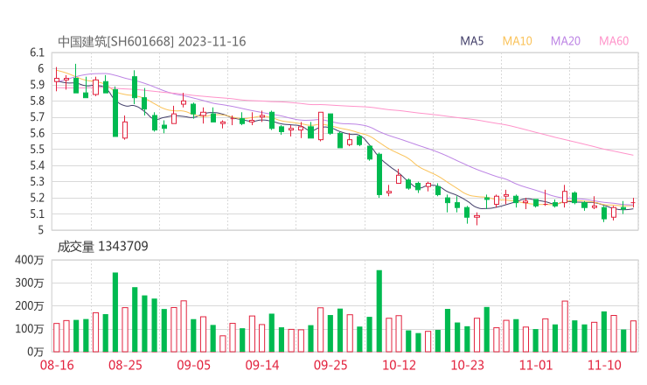Viewport: 647px width, 385px height.
Task: Click the 09-25 date axis label
Action: [330, 365]
